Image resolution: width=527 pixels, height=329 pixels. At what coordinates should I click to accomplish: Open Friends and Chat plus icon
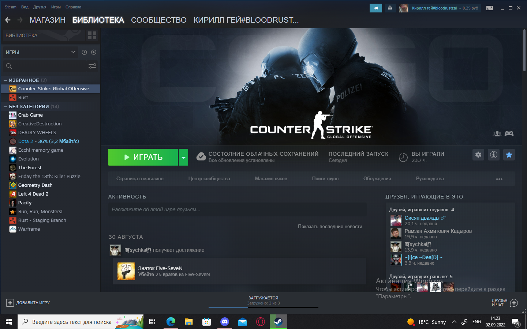(x=514, y=303)
